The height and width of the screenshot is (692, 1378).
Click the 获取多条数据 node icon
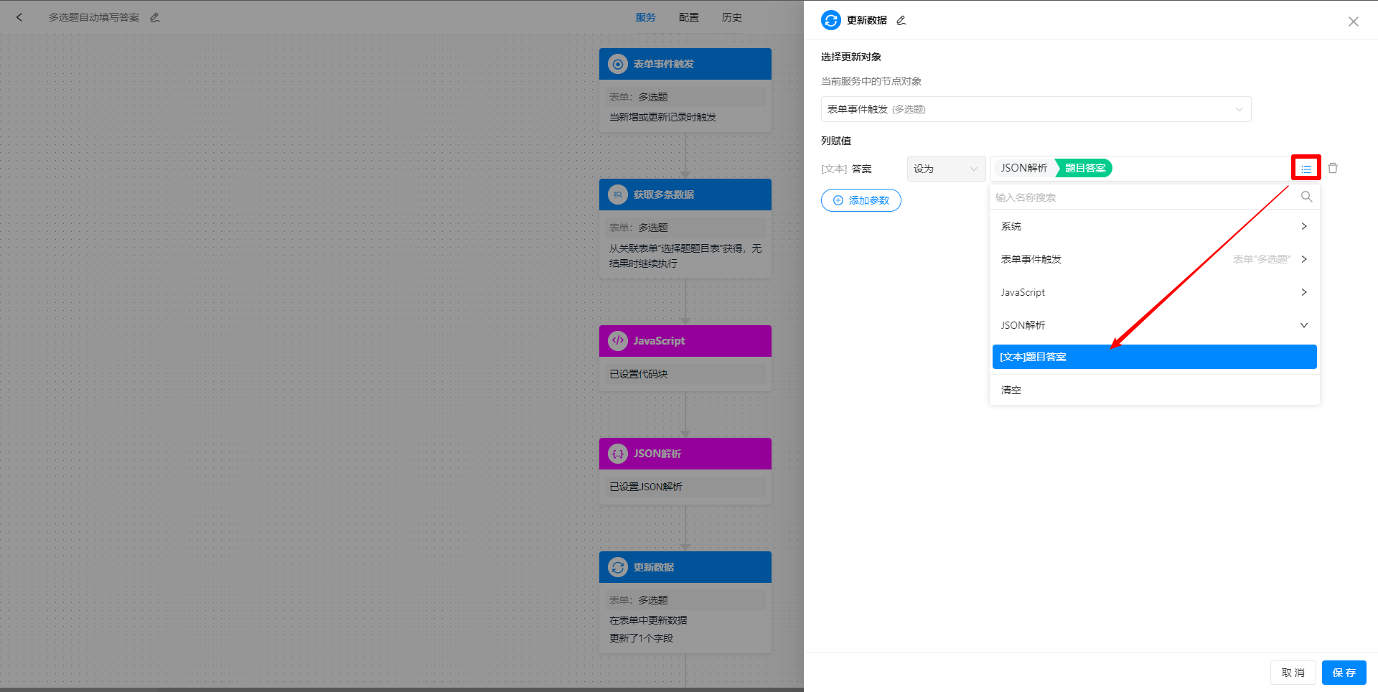point(618,195)
